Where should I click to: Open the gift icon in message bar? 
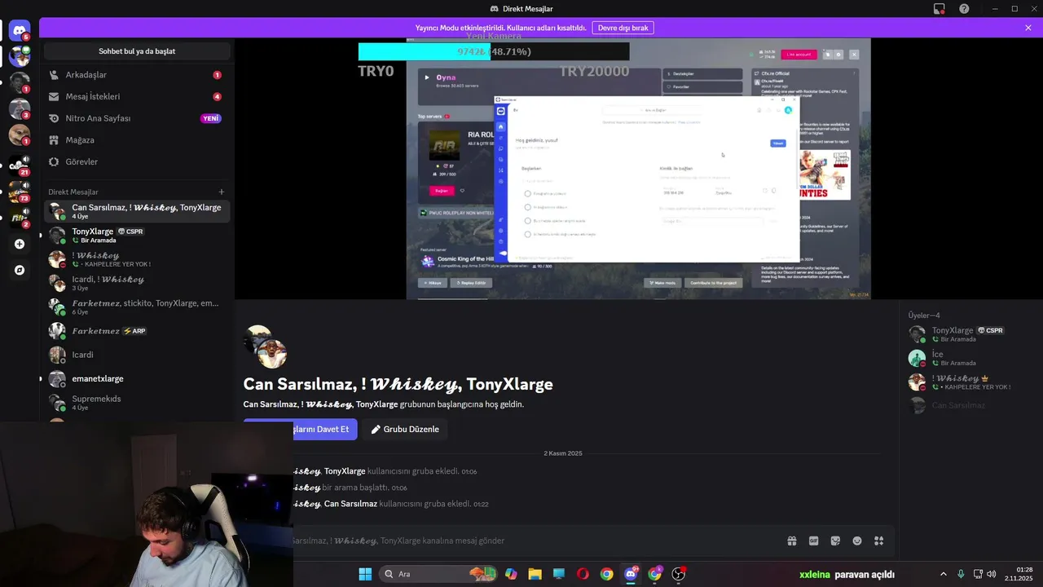click(791, 541)
